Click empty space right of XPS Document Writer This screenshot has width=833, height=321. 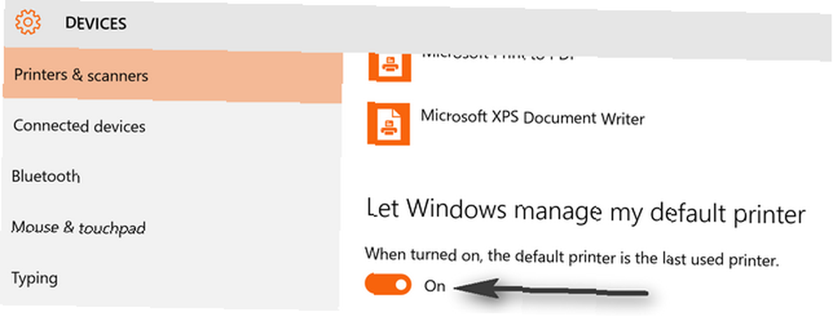pyautogui.click(x=738, y=120)
